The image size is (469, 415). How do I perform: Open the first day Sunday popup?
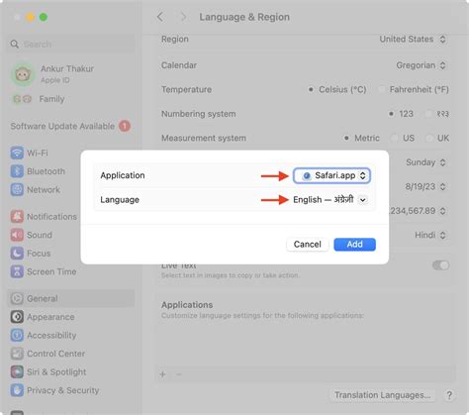tap(425, 162)
